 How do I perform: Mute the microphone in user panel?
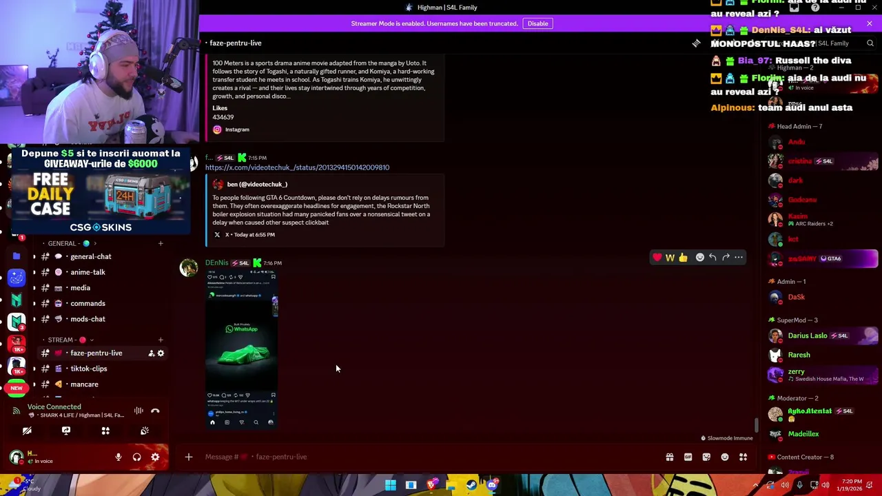pos(119,457)
